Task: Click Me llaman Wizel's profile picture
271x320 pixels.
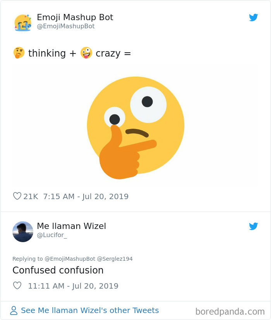Action: tap(23, 231)
